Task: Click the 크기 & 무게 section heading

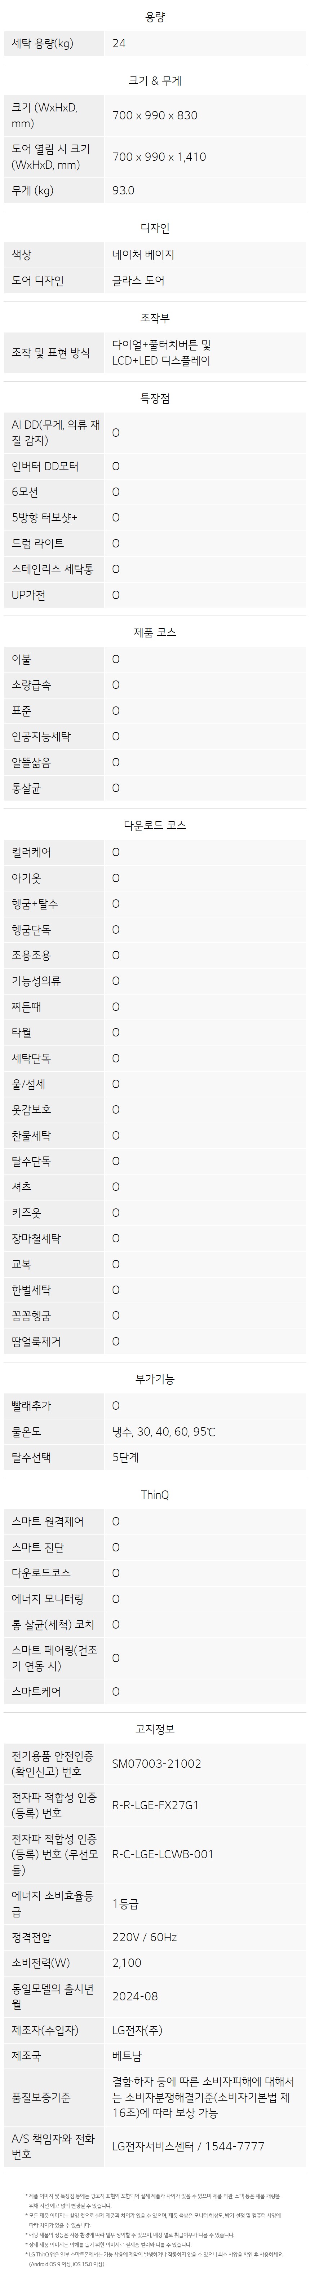Action: tap(155, 81)
